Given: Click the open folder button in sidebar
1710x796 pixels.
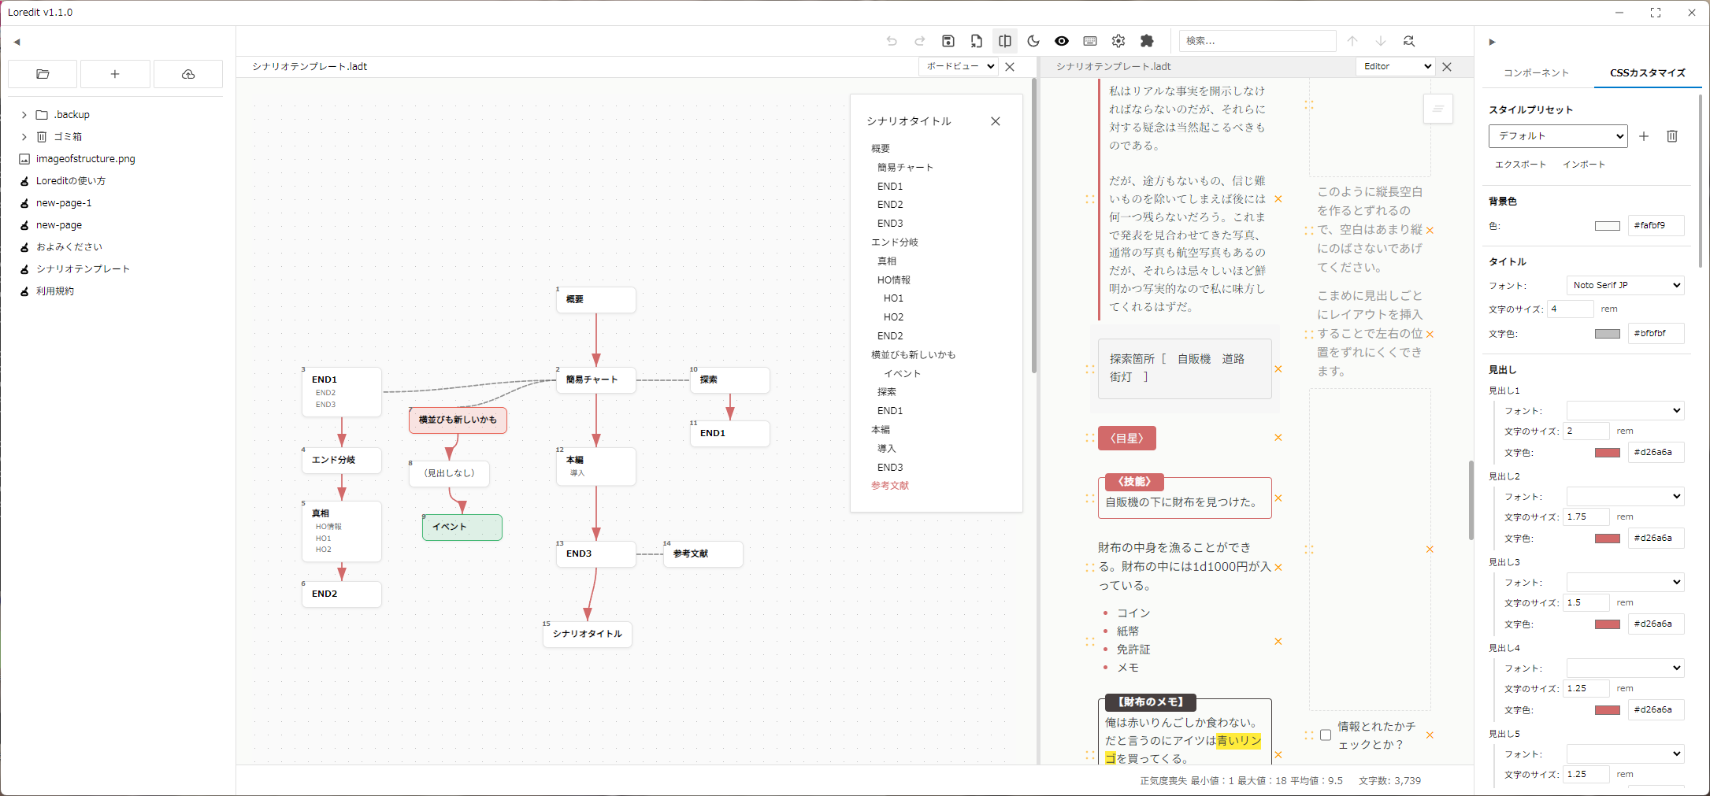Looking at the screenshot, I should (x=43, y=74).
